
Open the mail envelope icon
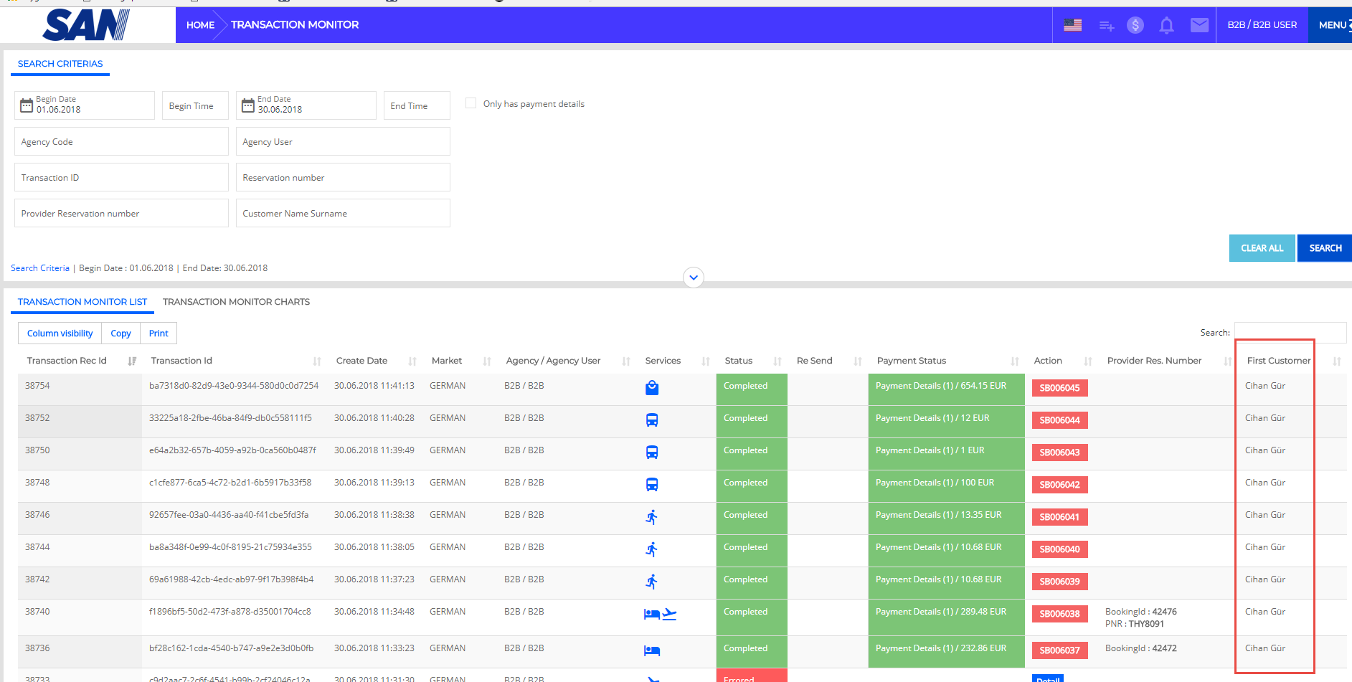click(x=1199, y=25)
